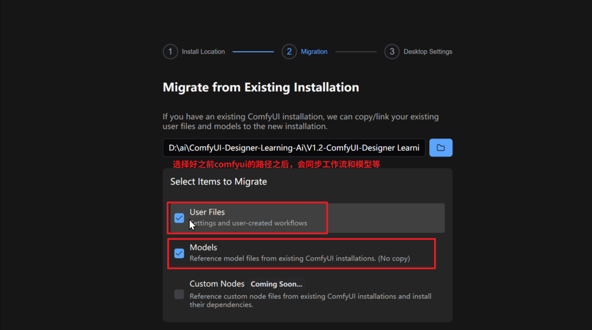Click 'Select Items to Migrate' heading
592x330 pixels.
coord(219,182)
